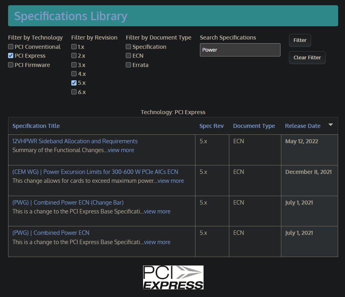Image resolution: width=345 pixels, height=297 pixels.
Task: Click the Technology: PCI Express caption
Action: coord(173,112)
